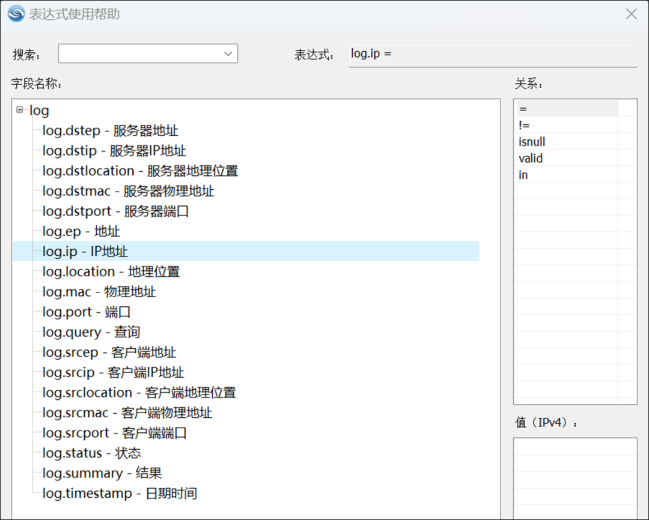Select log.timestamp date time field
The image size is (649, 520).
[120, 494]
